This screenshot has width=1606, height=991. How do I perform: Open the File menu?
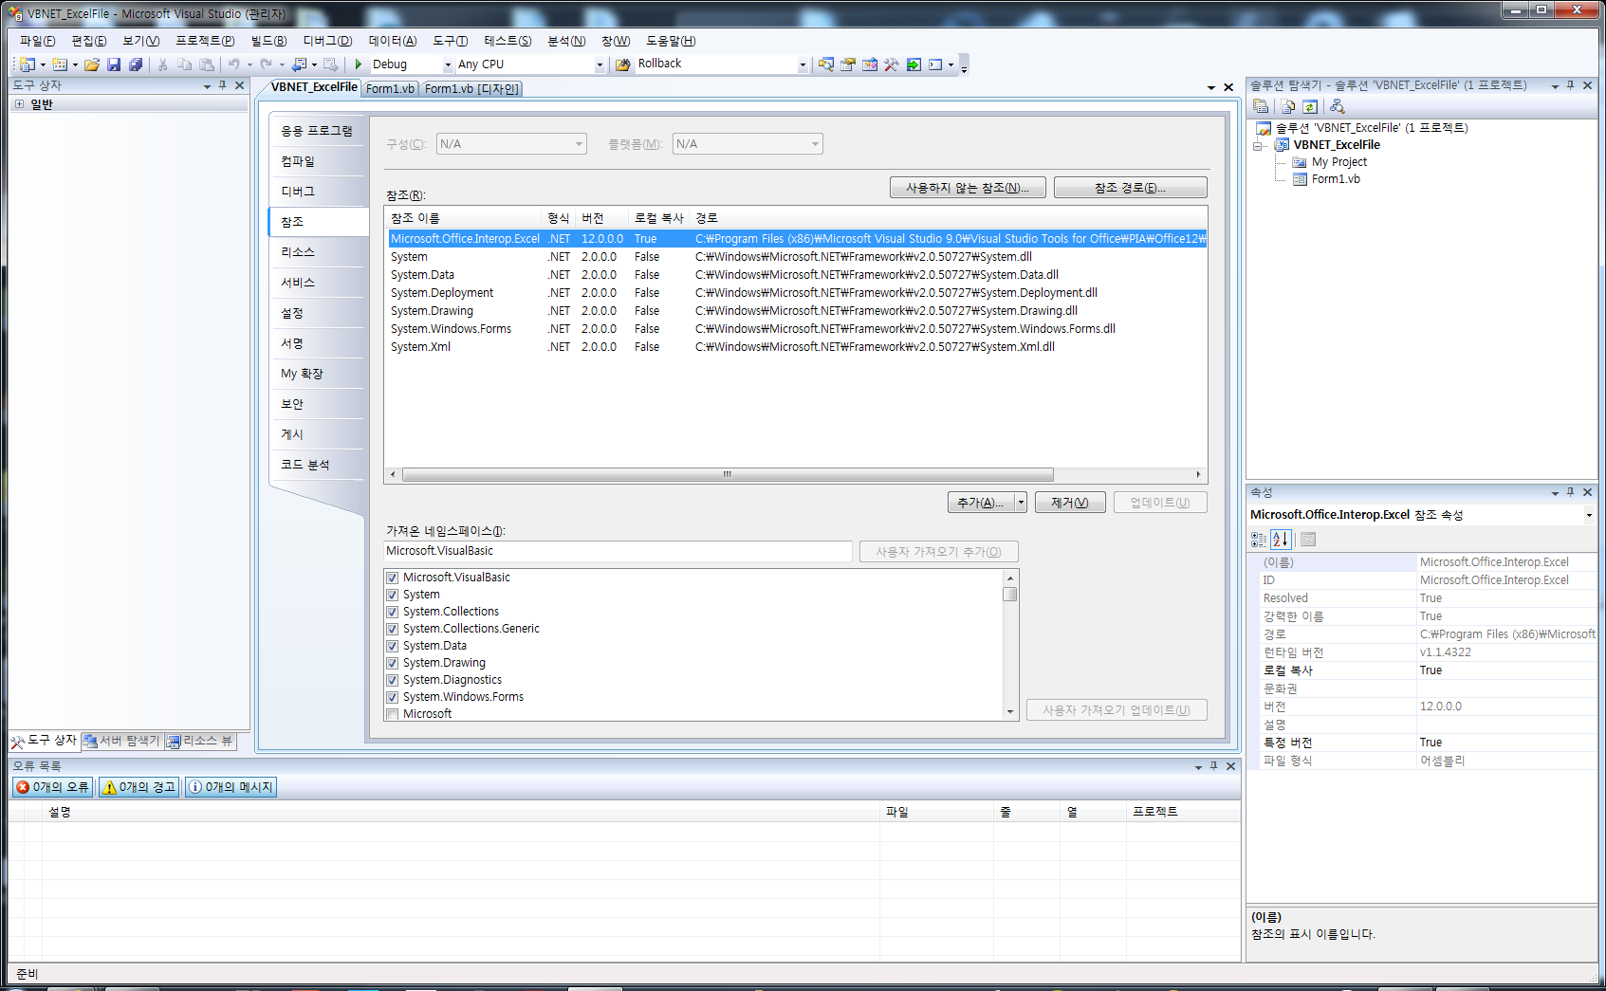coord(38,41)
